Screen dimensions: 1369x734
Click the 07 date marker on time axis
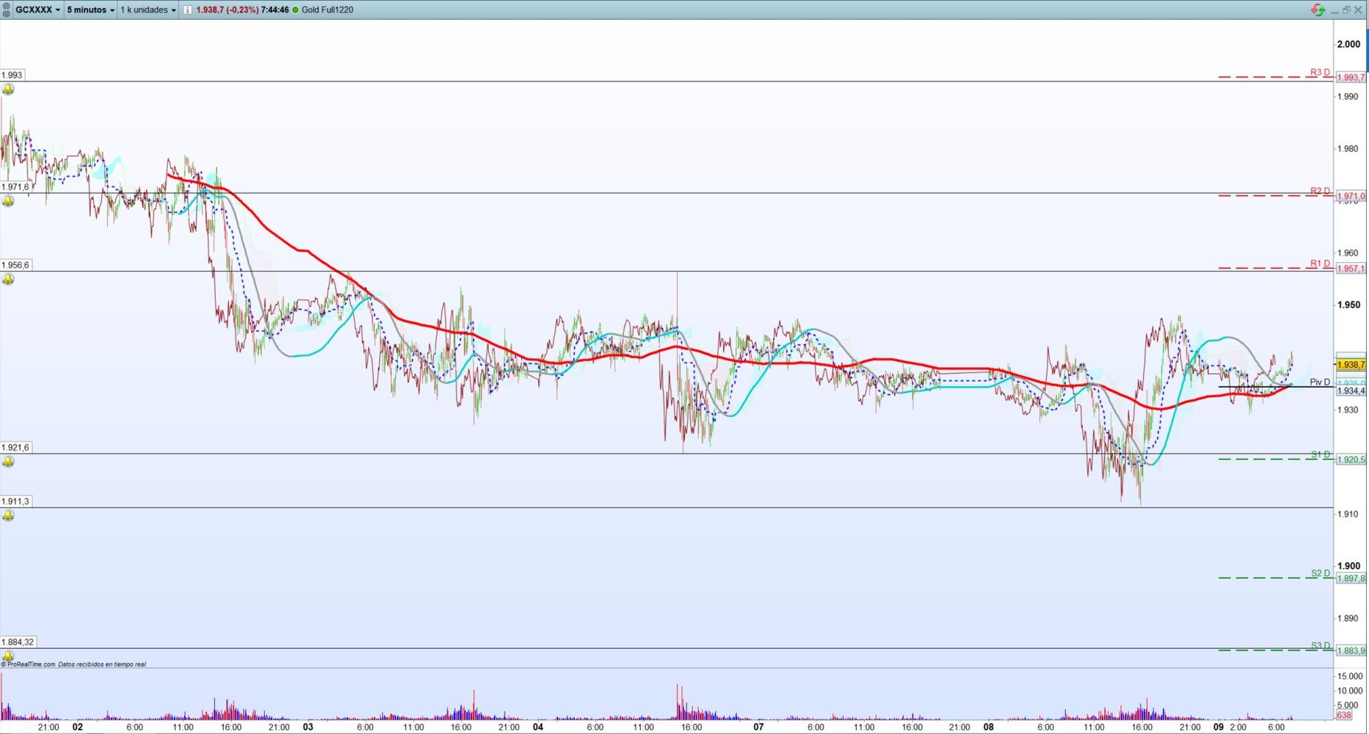(759, 727)
